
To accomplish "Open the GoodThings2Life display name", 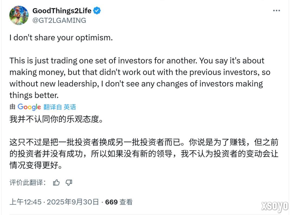I will pos(62,11).
